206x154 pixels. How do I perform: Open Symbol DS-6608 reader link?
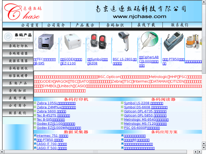pos(146,107)
